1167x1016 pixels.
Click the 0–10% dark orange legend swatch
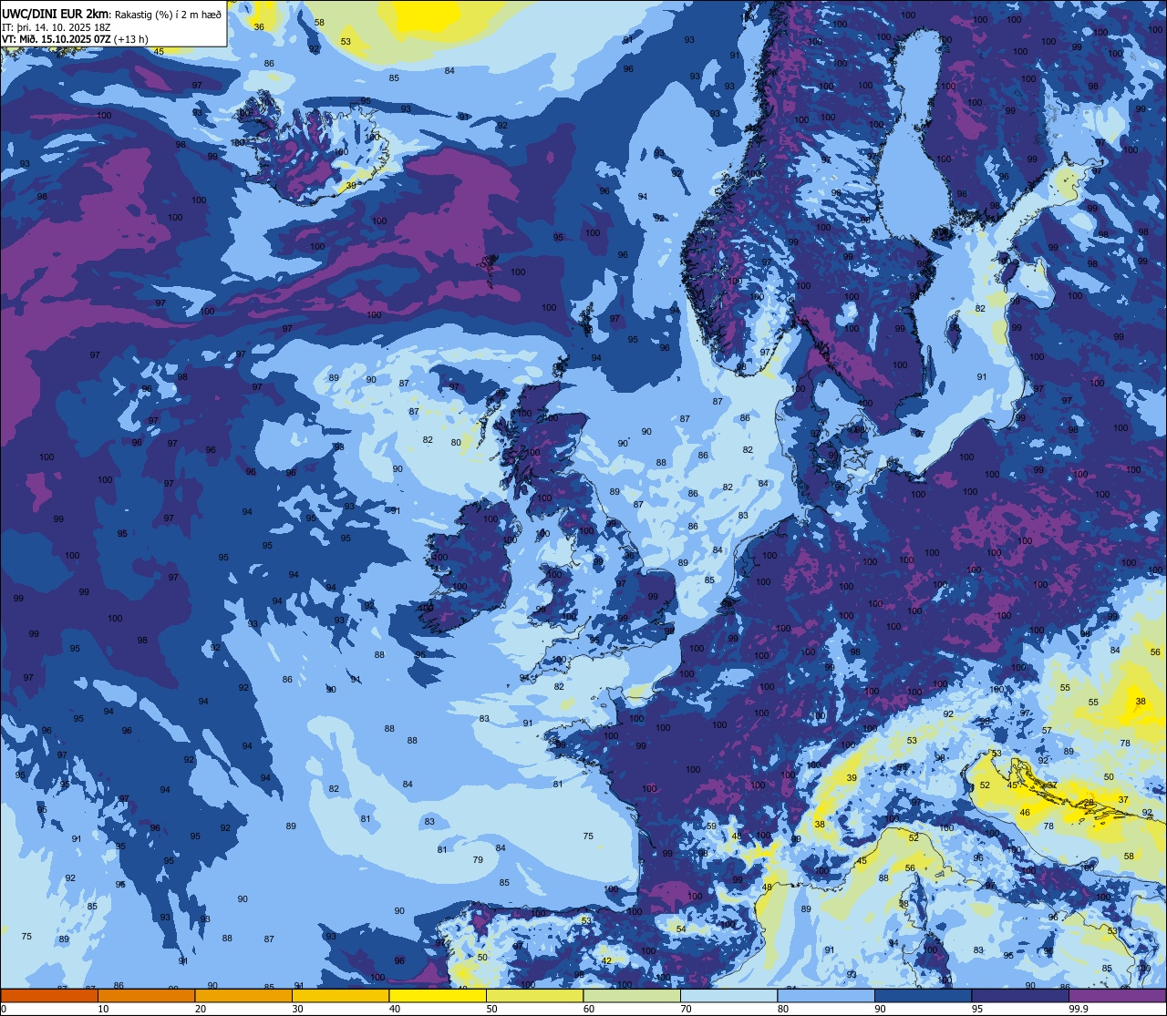(49, 995)
